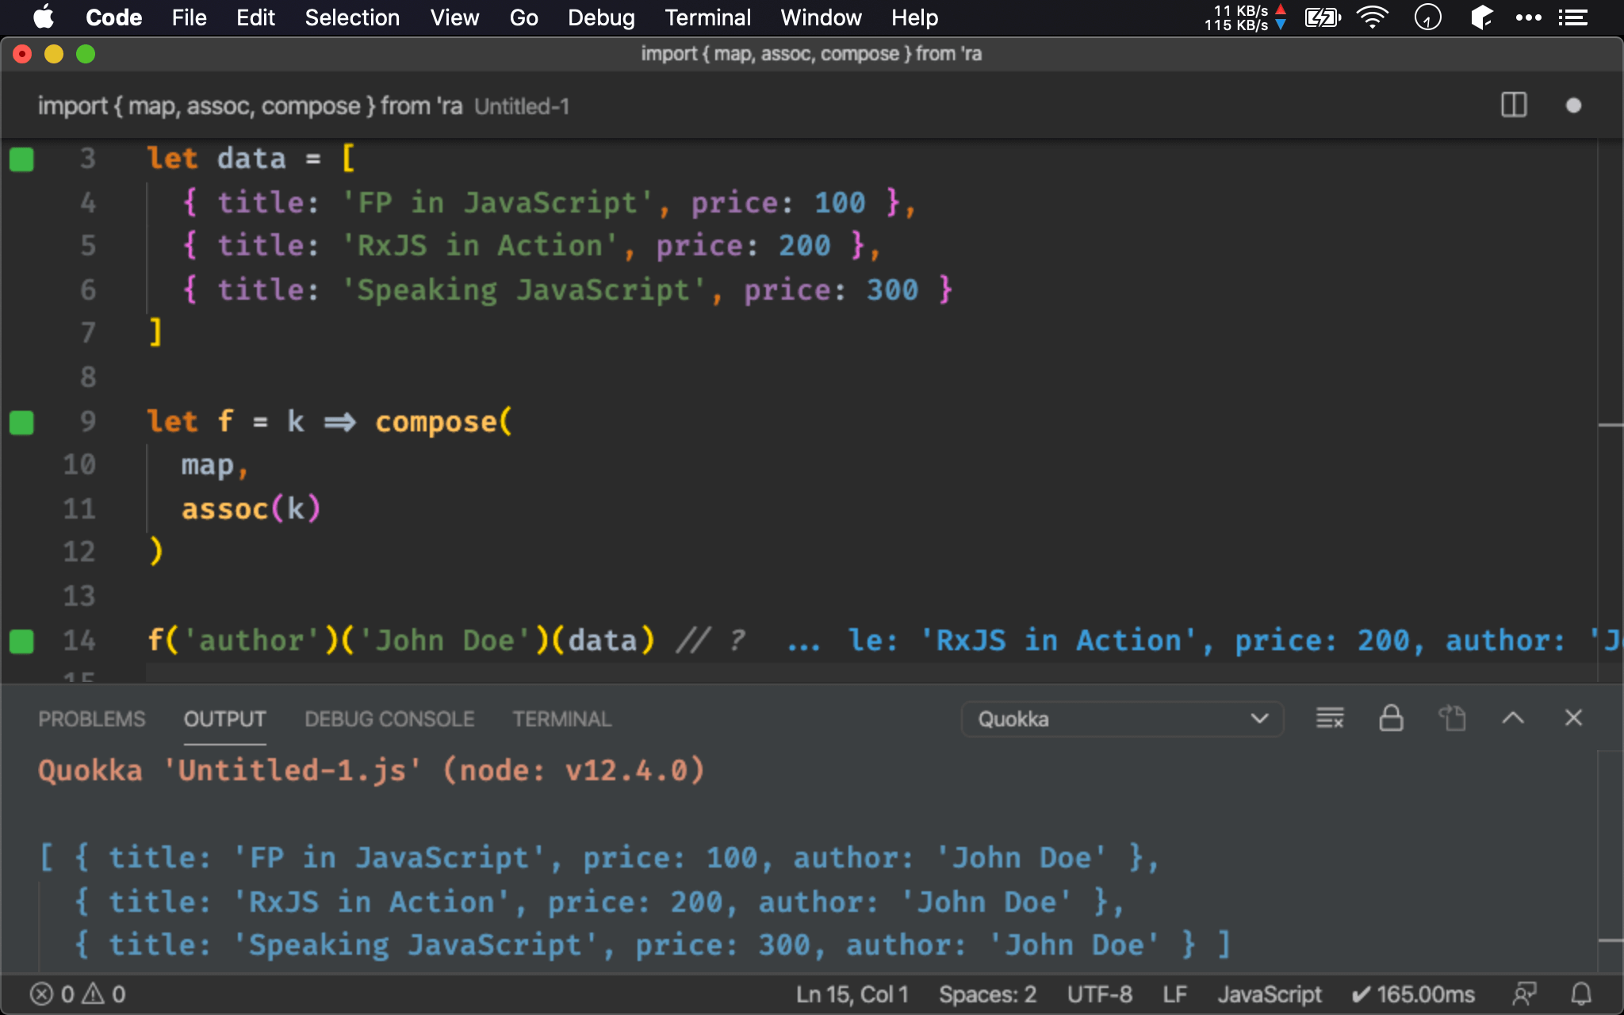Screen dimensions: 1624x1015
Task: Click the circular clock icon in the menu bar
Action: [1427, 17]
